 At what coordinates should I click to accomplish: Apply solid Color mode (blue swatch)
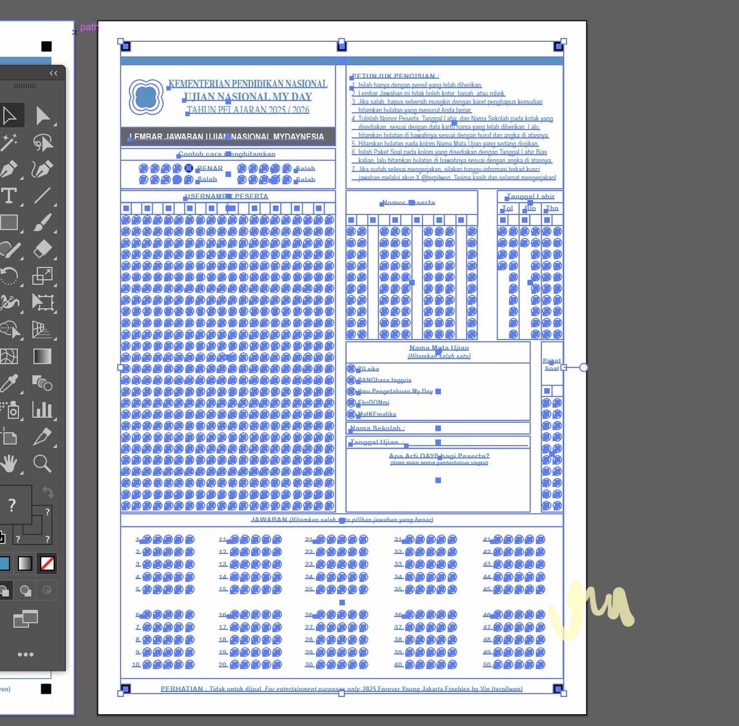click(4, 563)
